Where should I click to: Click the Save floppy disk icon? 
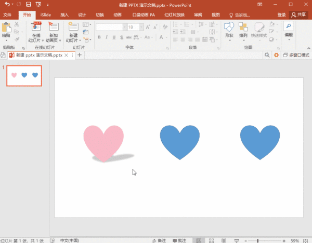(29, 4)
